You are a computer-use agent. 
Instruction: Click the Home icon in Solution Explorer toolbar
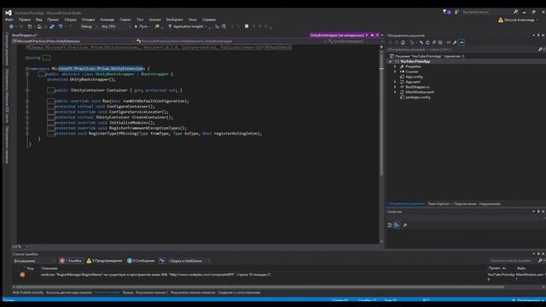coord(403,43)
